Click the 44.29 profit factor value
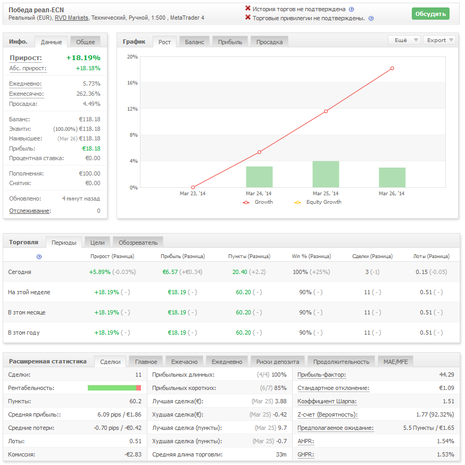 [446, 375]
